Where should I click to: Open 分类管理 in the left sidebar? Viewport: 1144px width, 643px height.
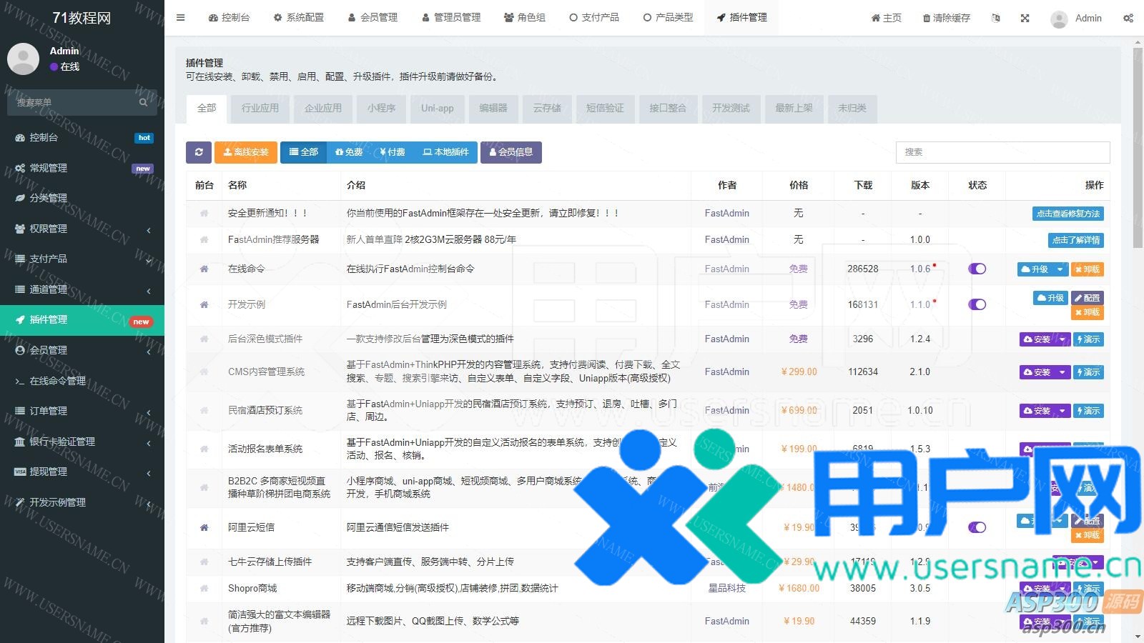82,199
